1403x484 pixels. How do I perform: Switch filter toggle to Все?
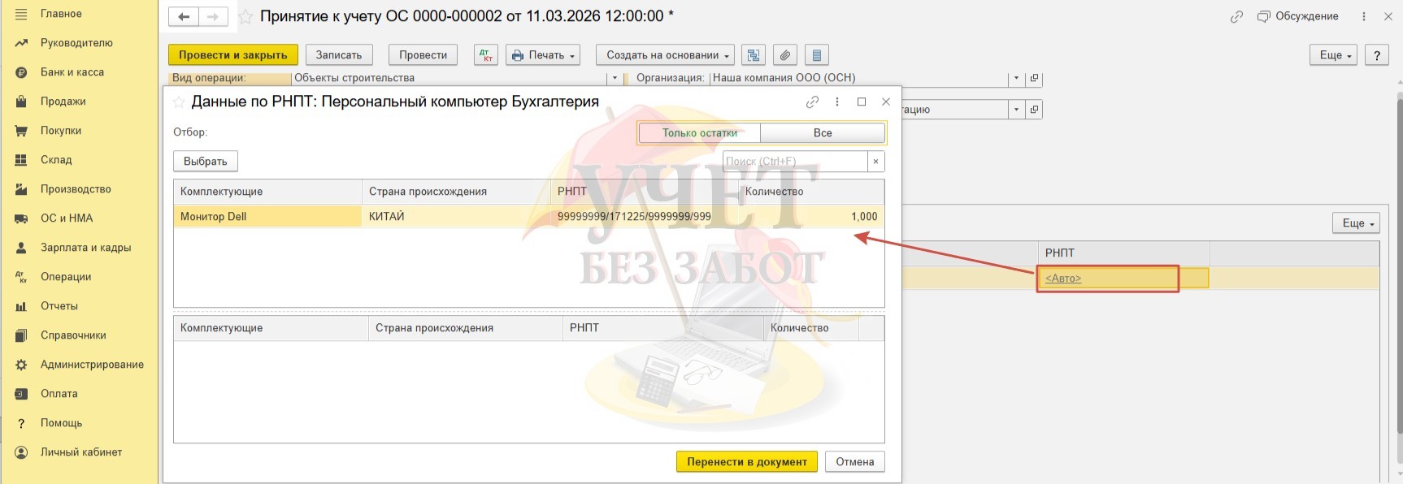(x=822, y=133)
